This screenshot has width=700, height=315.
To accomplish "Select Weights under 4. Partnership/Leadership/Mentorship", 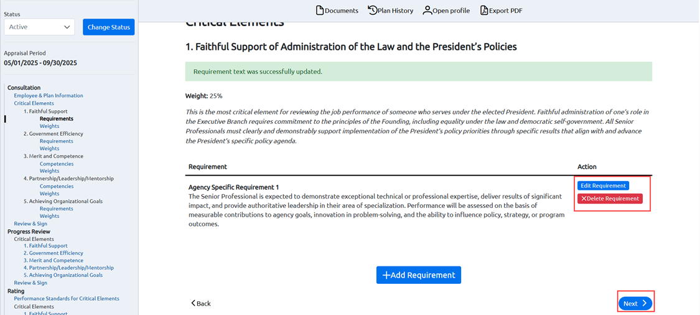I will pos(49,194).
